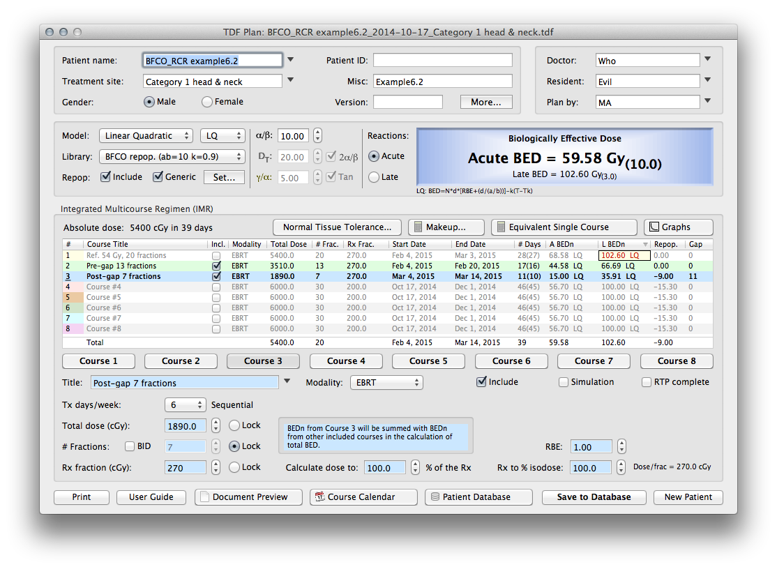Select the Female gender radio button
Screen dimensions: 777x569
207,103
